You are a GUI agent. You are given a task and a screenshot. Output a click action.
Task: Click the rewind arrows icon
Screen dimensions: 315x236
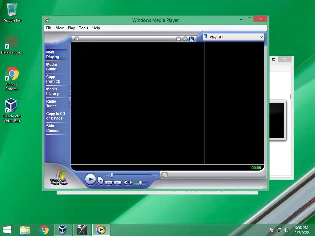tap(107, 175)
